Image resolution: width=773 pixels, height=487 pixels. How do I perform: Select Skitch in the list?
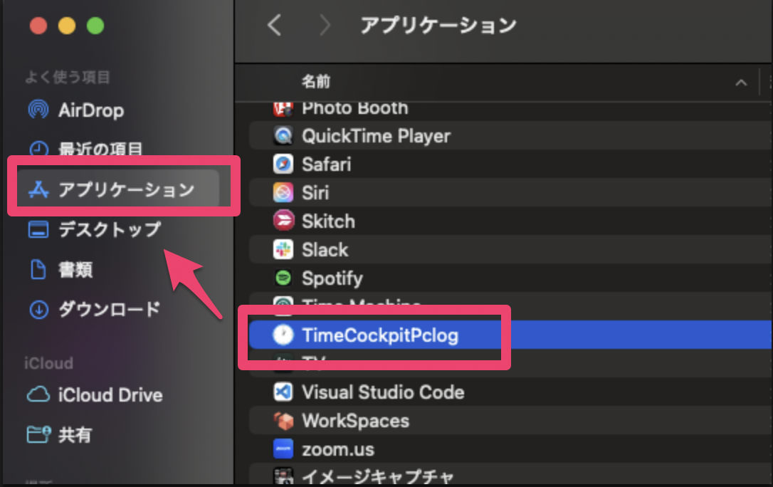[x=510, y=221]
